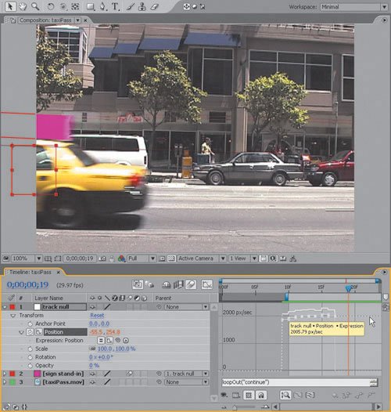Select the Zoom magnifier tool
This screenshot has width=391, height=412.
coord(35,6)
